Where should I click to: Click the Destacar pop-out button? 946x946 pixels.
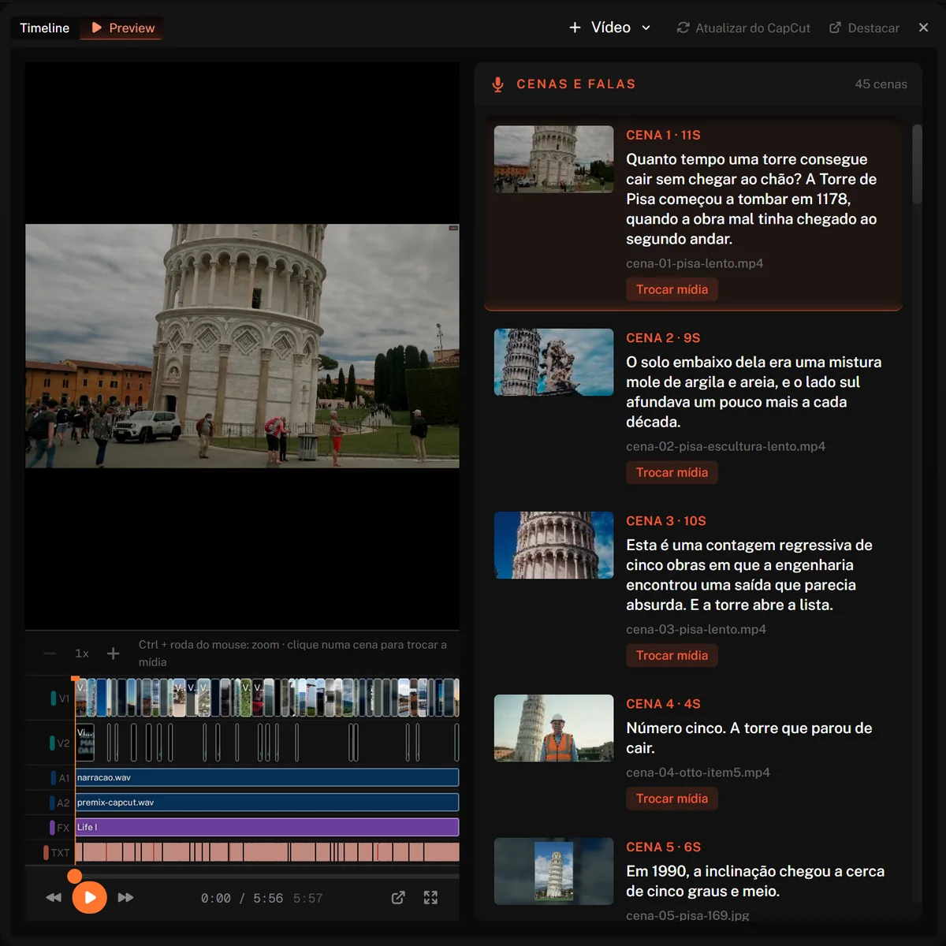864,28
